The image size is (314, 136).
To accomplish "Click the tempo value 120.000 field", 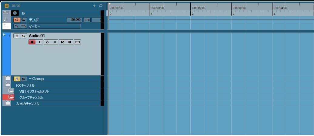I will pos(75,20).
